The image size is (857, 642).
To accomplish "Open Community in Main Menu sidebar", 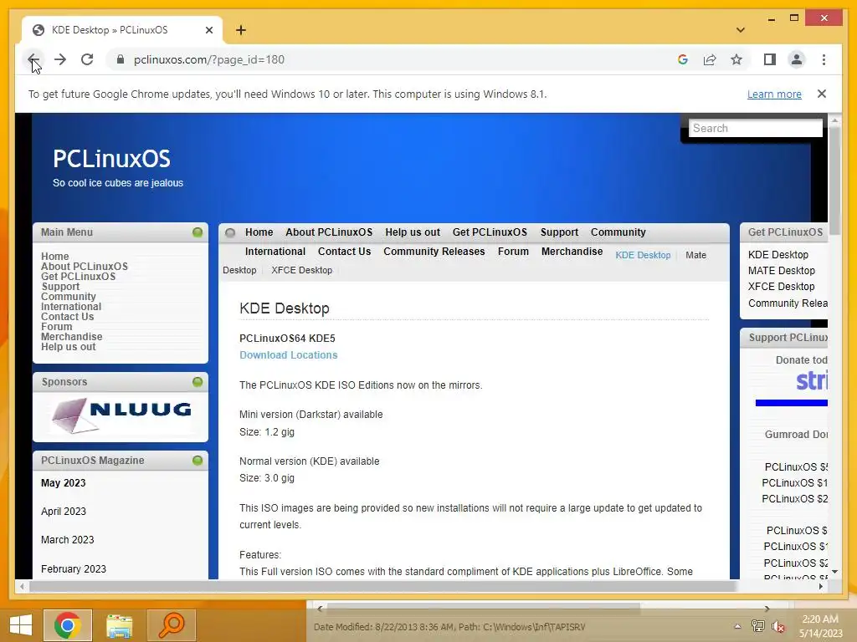I will pyautogui.click(x=69, y=297).
